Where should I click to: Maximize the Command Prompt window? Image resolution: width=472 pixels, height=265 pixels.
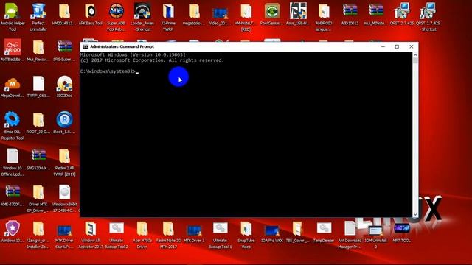397,46
